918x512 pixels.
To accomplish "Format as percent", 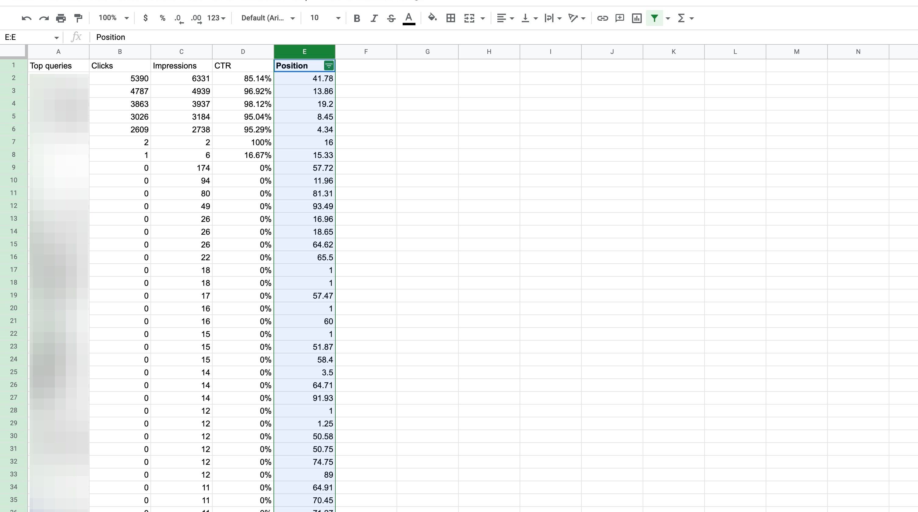I will click(x=163, y=18).
